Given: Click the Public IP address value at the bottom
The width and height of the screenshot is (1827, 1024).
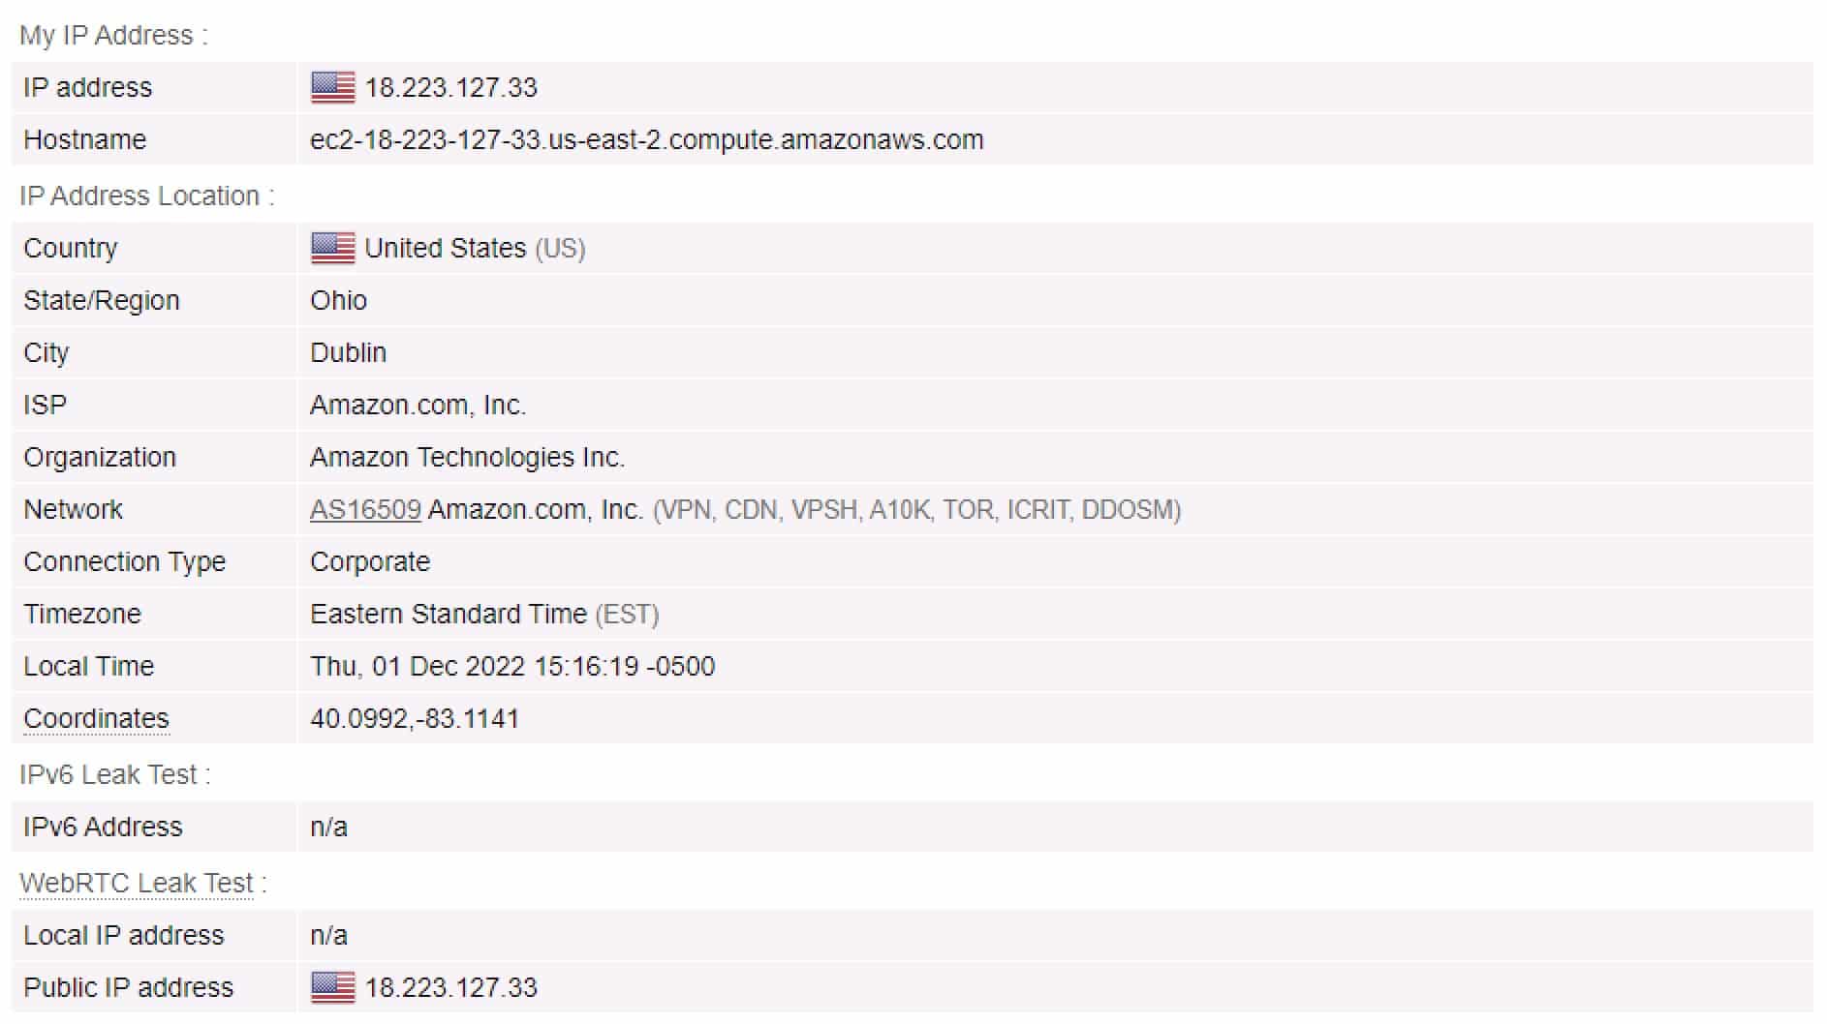Looking at the screenshot, I should [450, 988].
